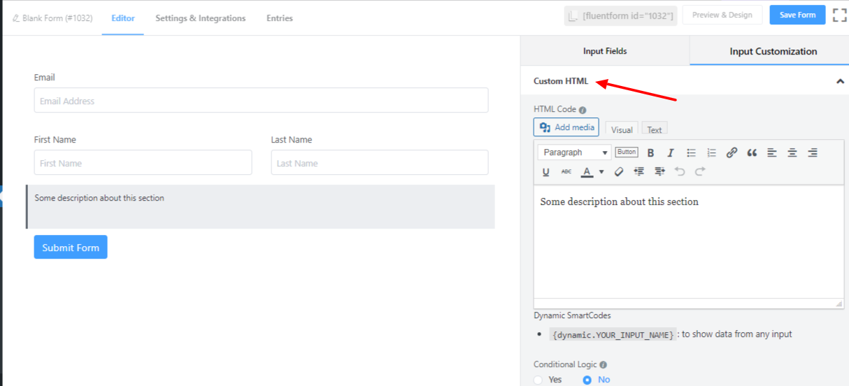The height and width of the screenshot is (386, 849).
Task: Apply italic formatting in editor toolbar
Action: point(671,152)
